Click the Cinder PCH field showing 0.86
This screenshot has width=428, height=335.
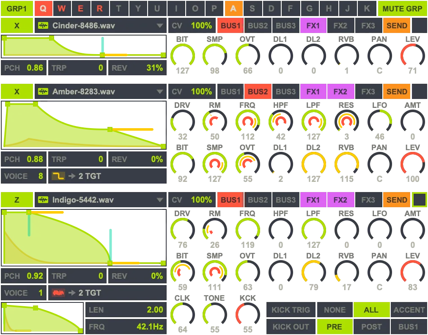pyautogui.click(x=24, y=68)
